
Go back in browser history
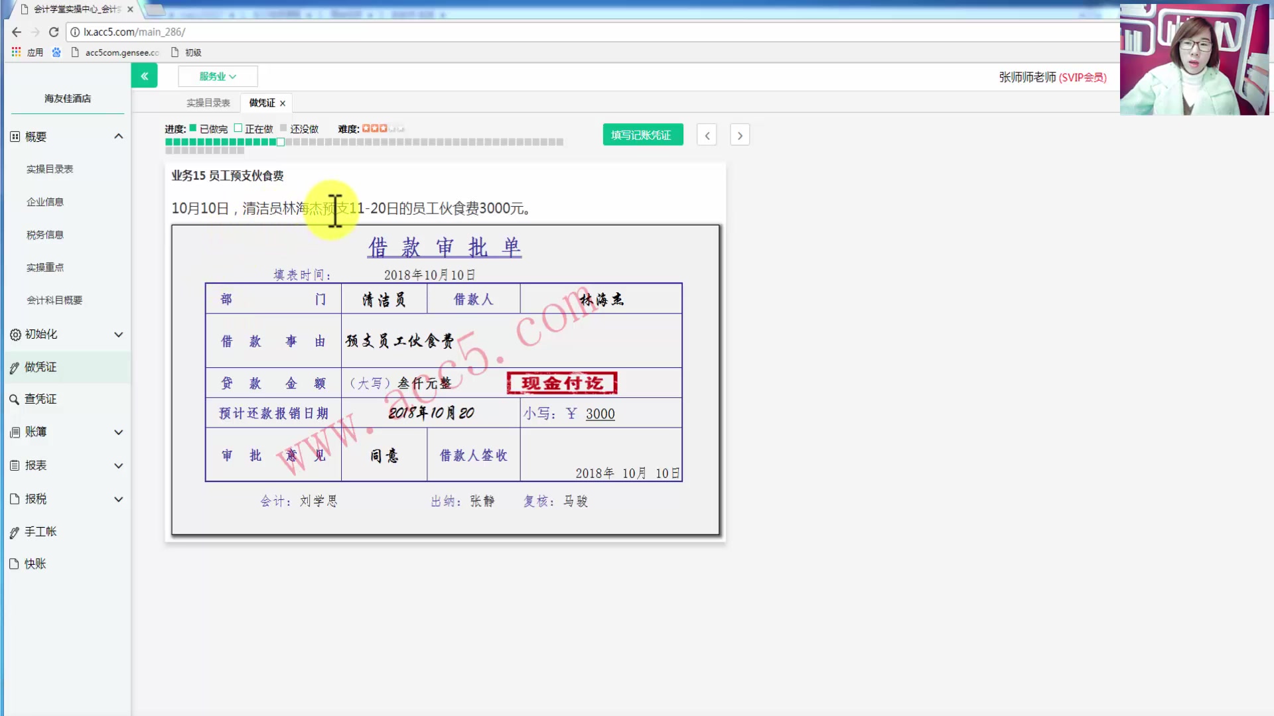point(17,32)
